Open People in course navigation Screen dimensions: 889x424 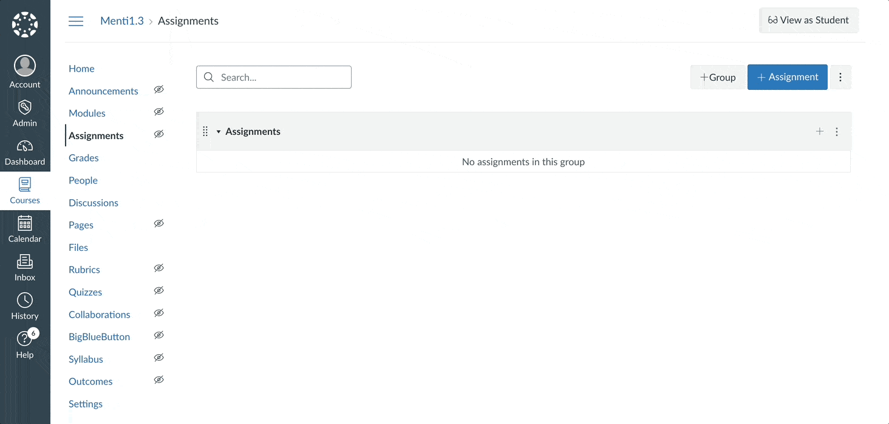click(x=83, y=180)
